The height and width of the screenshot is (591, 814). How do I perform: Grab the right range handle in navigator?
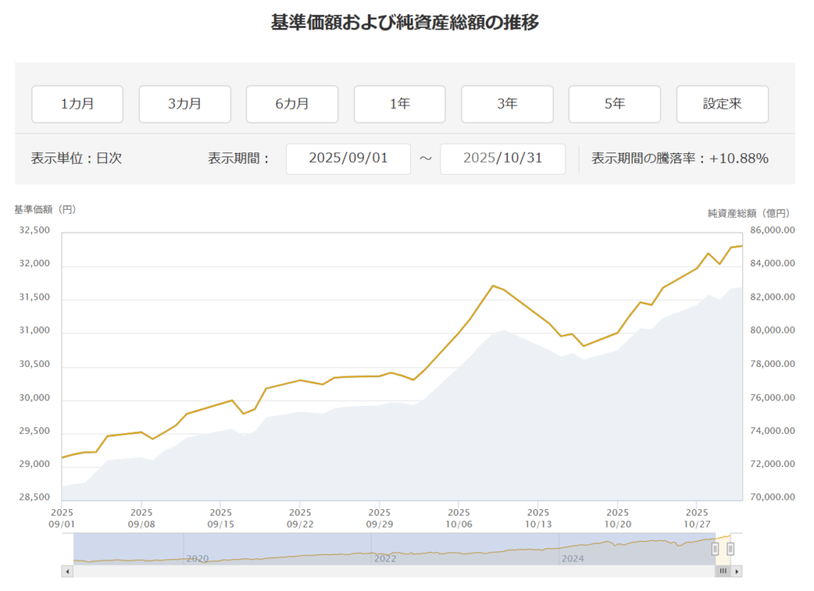point(731,549)
